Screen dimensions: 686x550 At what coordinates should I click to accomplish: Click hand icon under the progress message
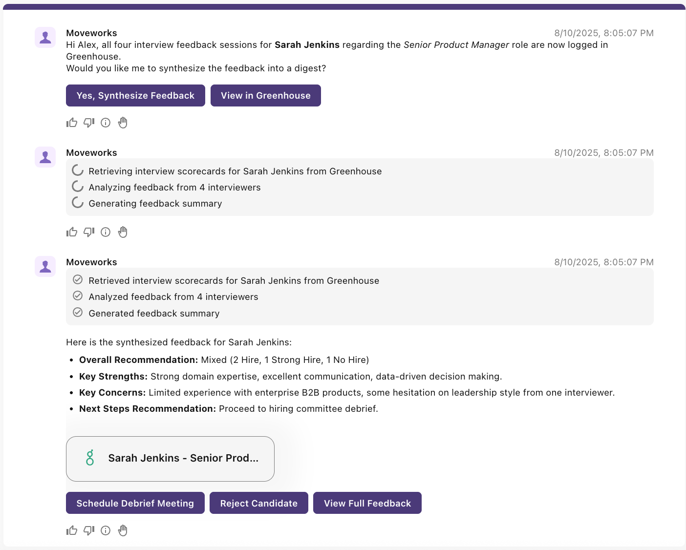123,232
